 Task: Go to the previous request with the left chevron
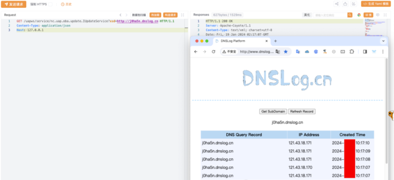coord(120,15)
